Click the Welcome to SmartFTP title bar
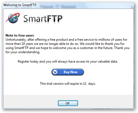Image resolution: width=138 pixels, height=113 pixels. (20, 5)
